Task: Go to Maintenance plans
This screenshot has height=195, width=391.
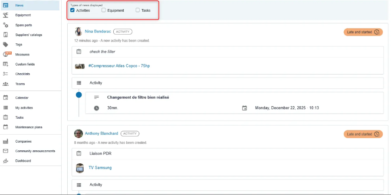Action: pyautogui.click(x=29, y=127)
